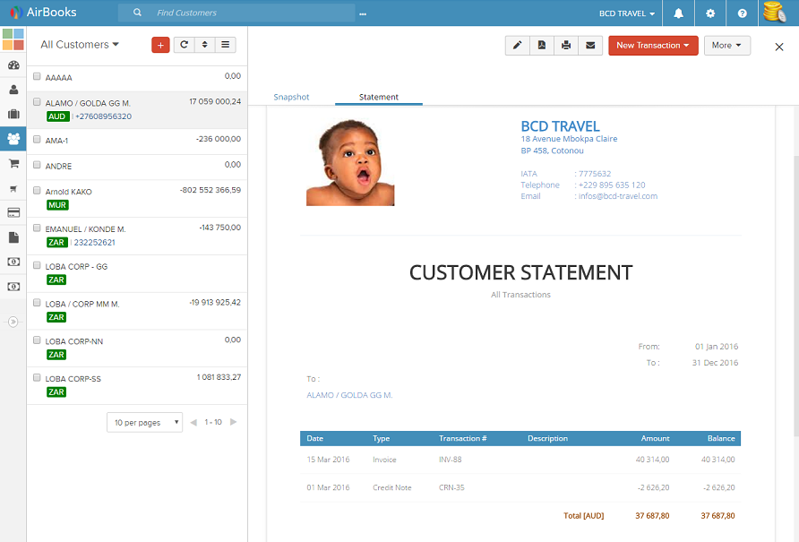Open the large shopping cart sidebar icon

tap(13, 163)
